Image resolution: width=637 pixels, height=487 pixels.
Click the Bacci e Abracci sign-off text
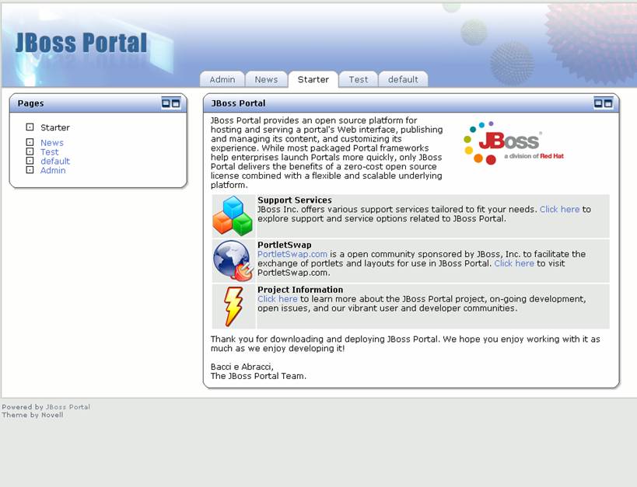point(242,367)
